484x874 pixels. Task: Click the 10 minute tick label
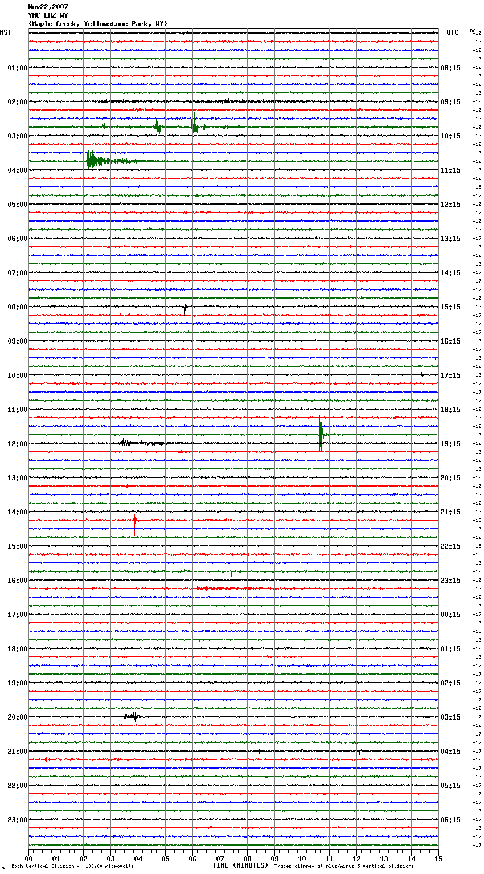pos(302,859)
